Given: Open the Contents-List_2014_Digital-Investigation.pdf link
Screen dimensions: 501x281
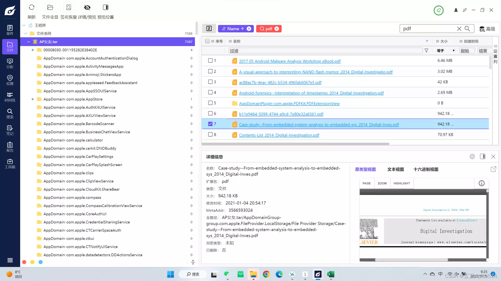Looking at the screenshot, I should coord(279,135).
